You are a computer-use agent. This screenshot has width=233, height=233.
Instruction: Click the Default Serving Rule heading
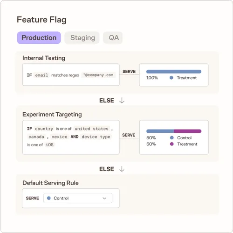[50, 183]
